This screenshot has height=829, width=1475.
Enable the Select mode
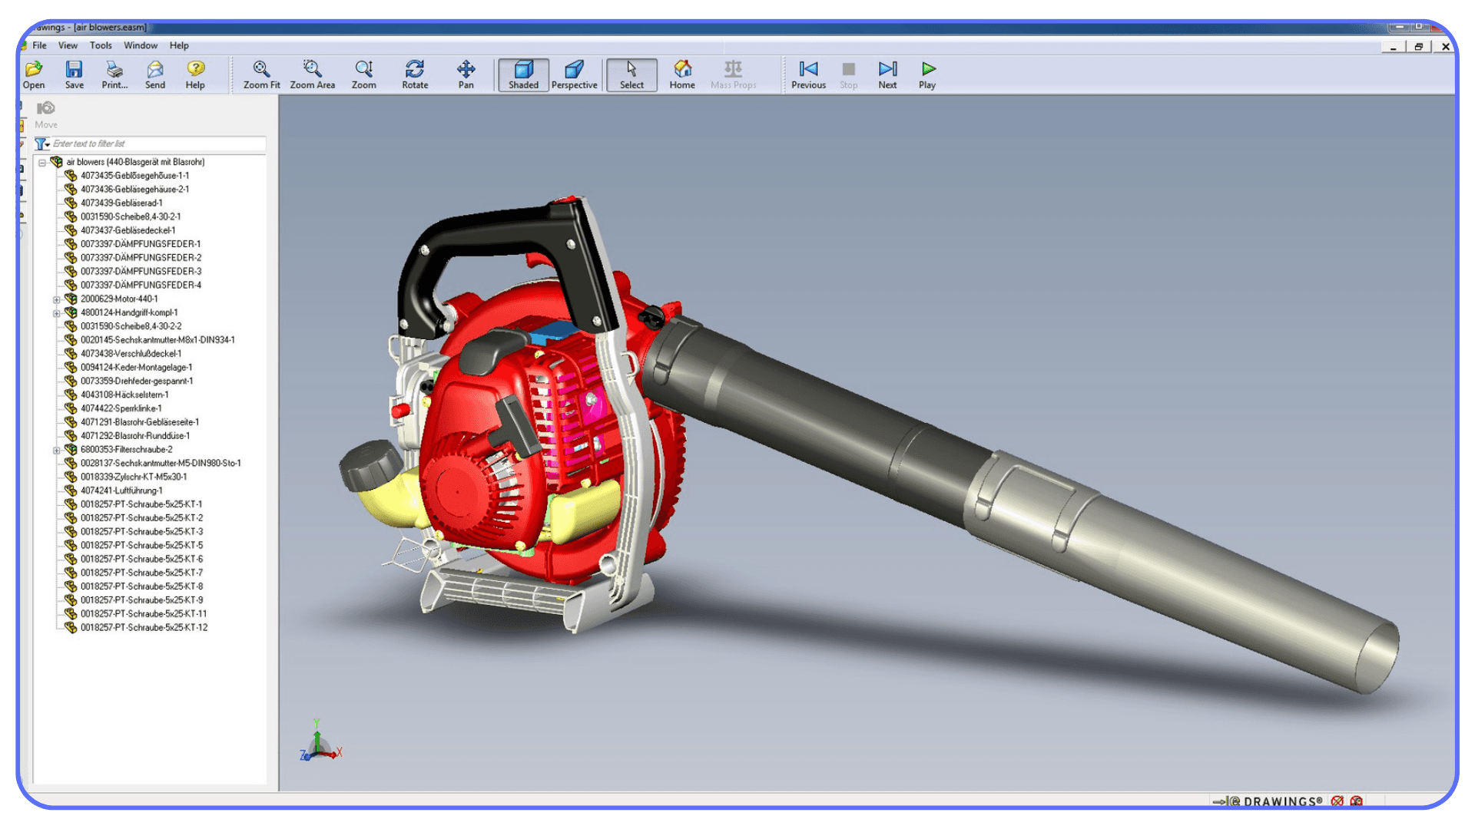pyautogui.click(x=631, y=74)
